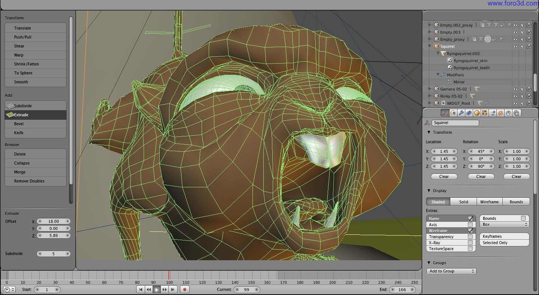This screenshot has height=295, width=539.
Task: Open the Texture checker properties tab
Action: (x=485, y=113)
